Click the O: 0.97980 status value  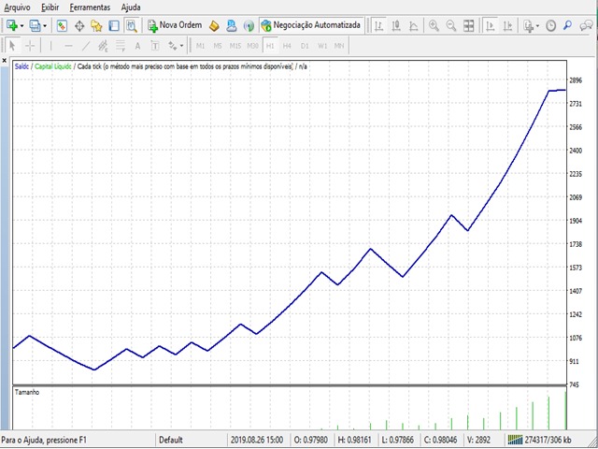pyautogui.click(x=311, y=441)
